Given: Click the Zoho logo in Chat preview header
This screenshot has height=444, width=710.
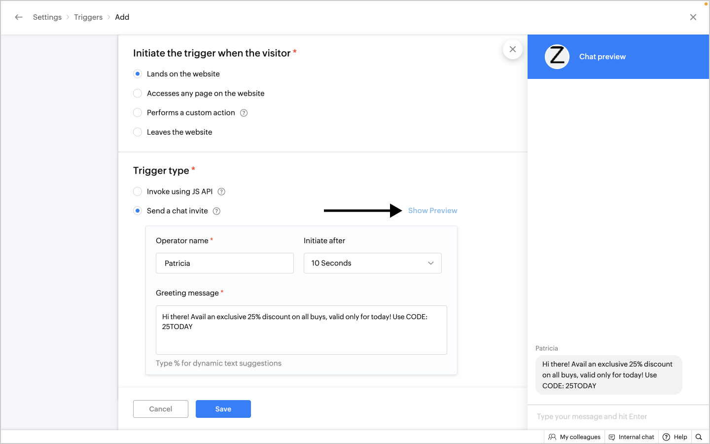Looking at the screenshot, I should 557,57.
